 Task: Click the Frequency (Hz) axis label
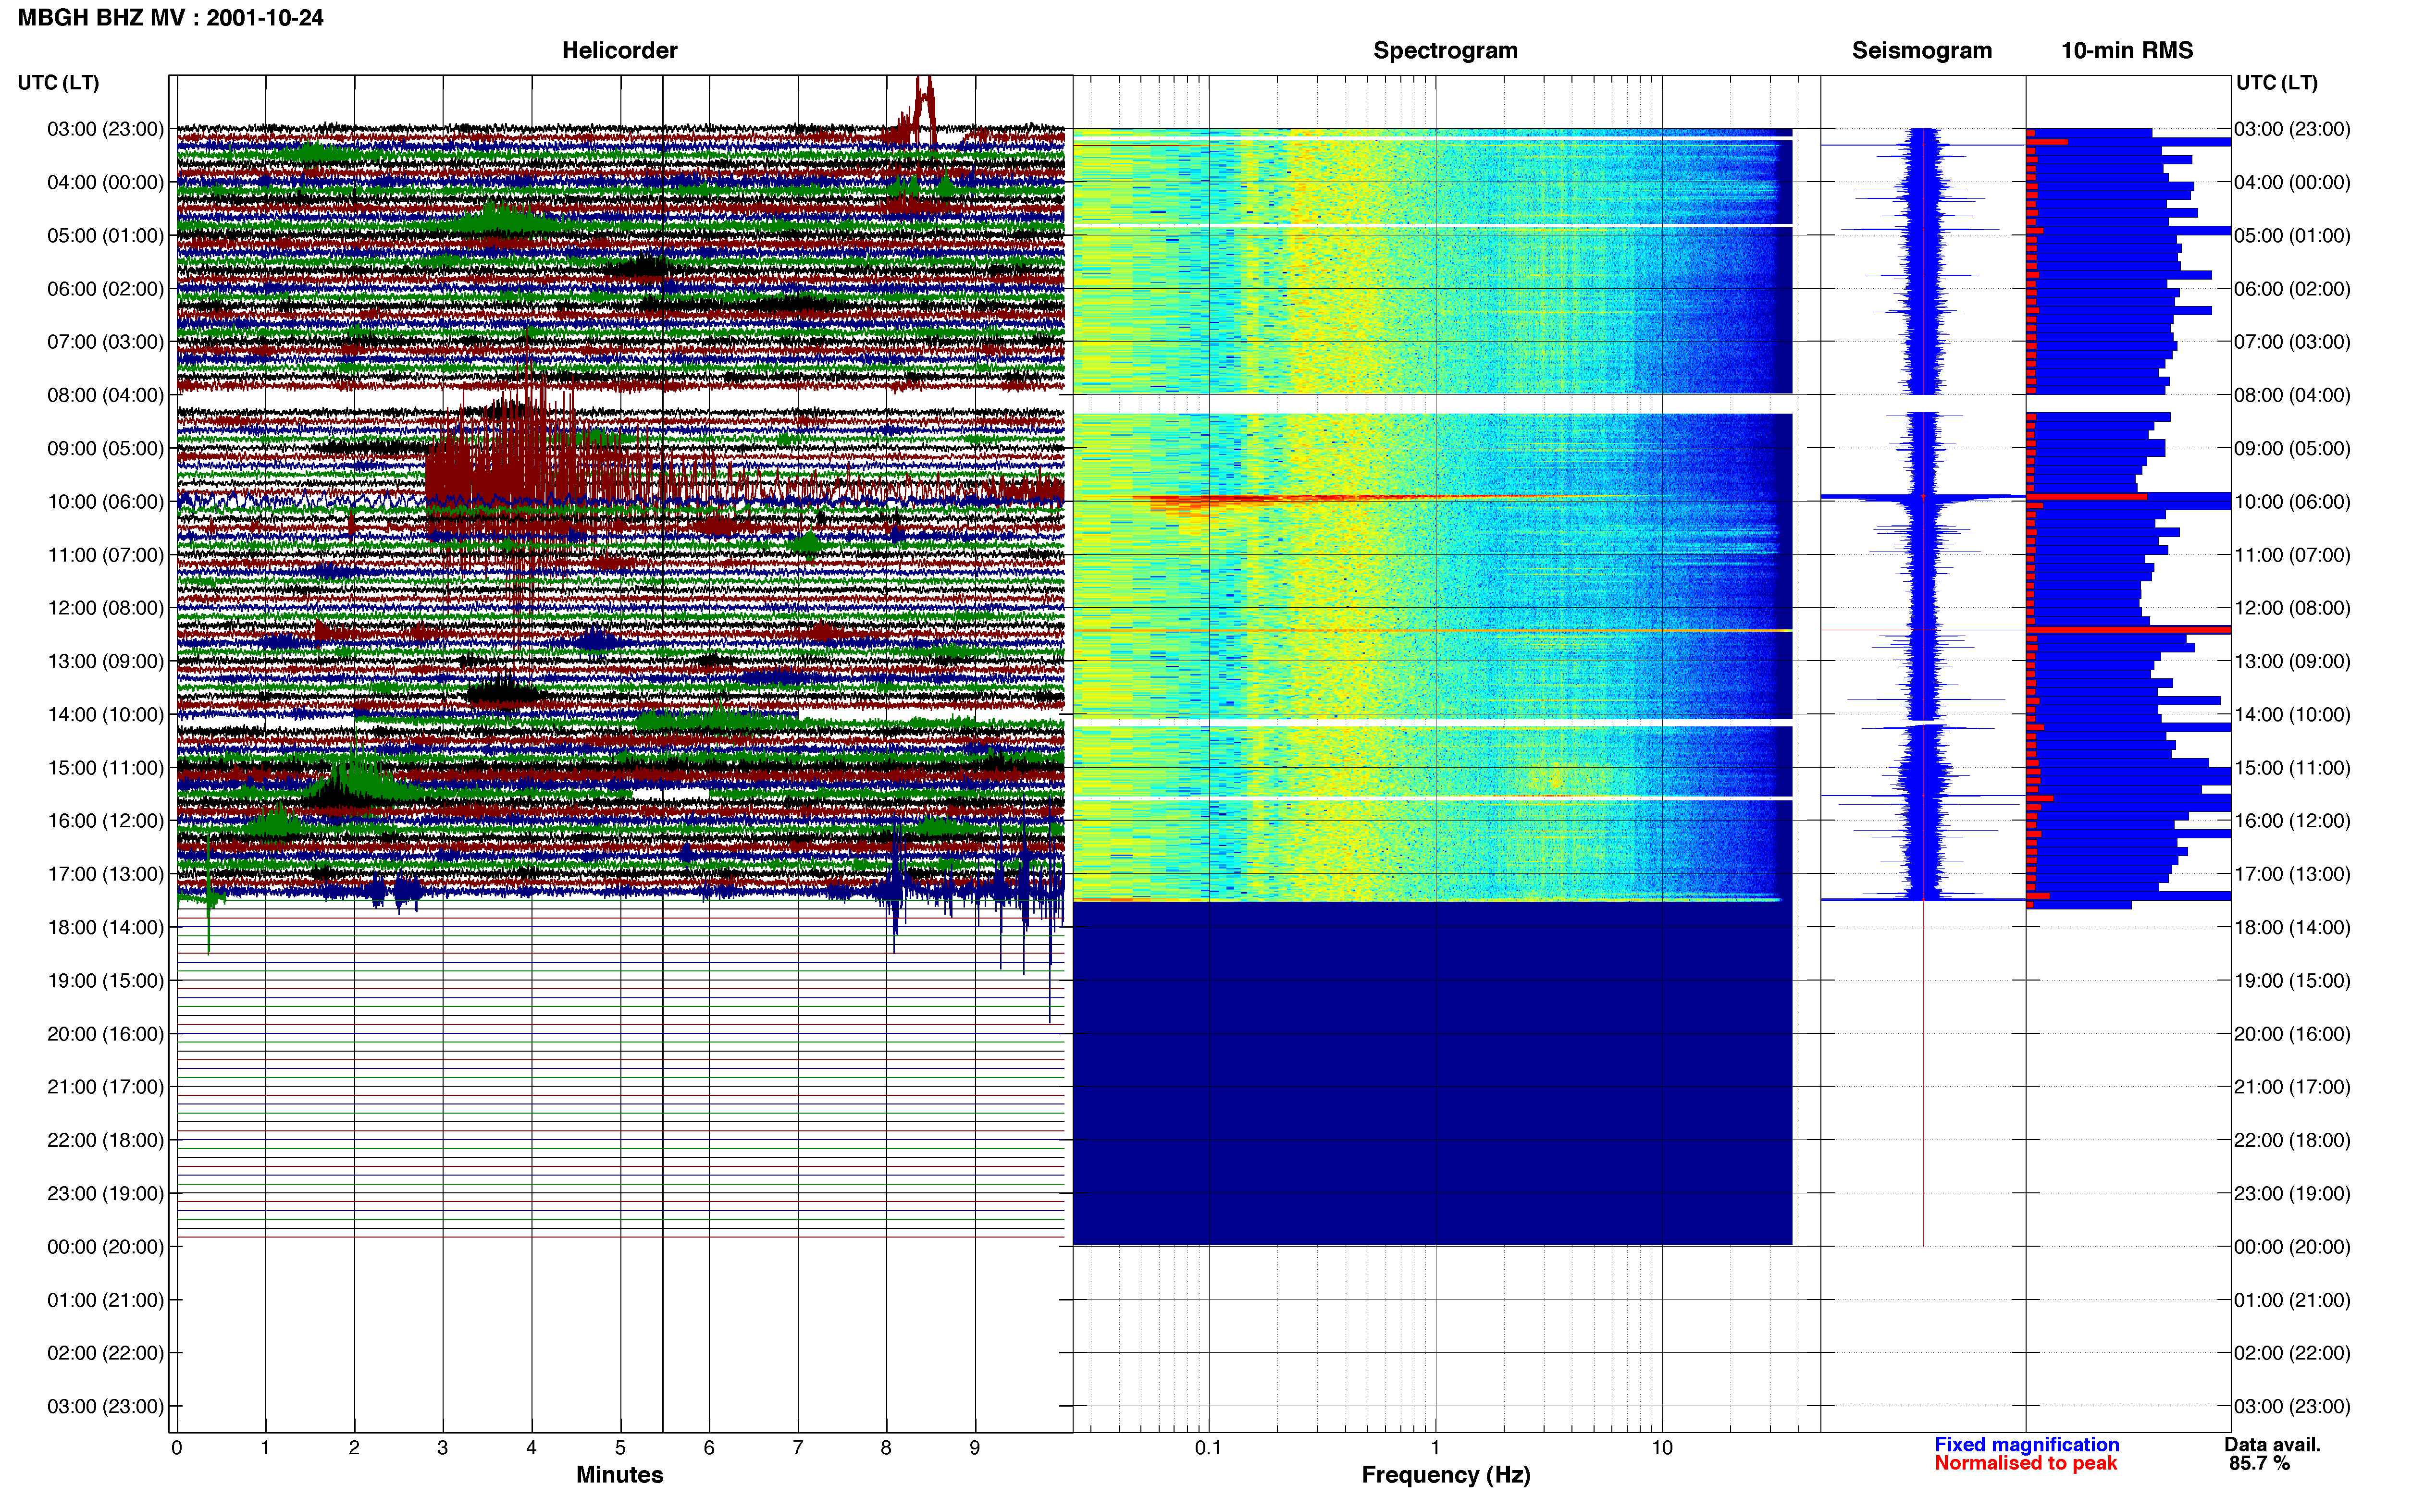coord(1446,1475)
